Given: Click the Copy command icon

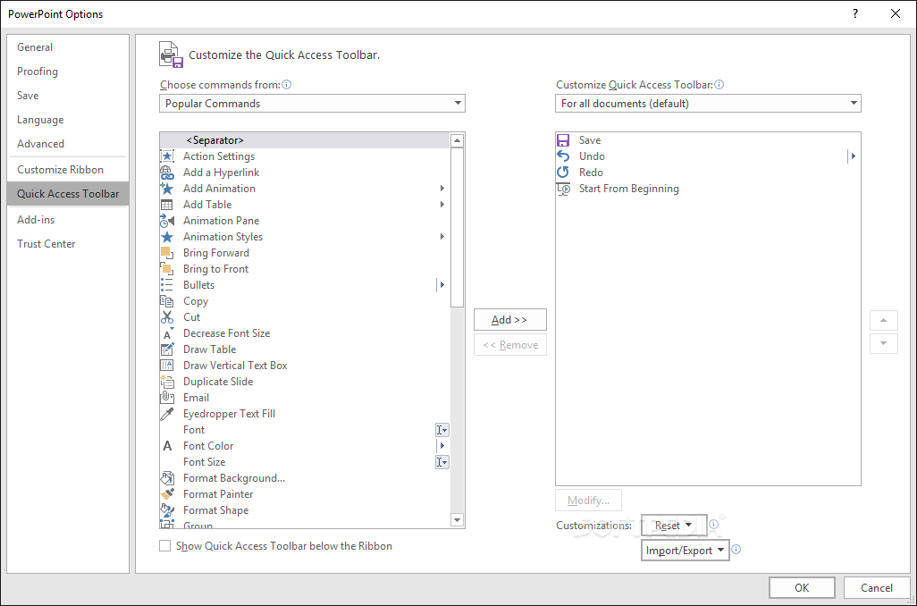Looking at the screenshot, I should [x=167, y=301].
